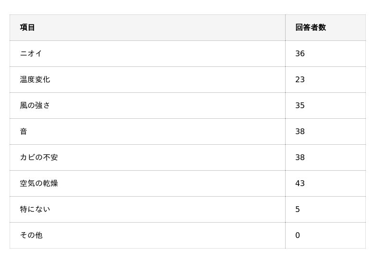384x263 pixels.
Task: Click the value 35 for 風の強さ
Action: [x=300, y=105]
